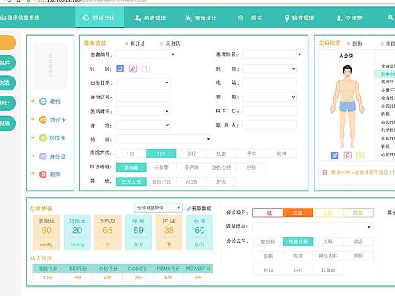
Task: Open the 查询统计 menu
Action: 201,18
